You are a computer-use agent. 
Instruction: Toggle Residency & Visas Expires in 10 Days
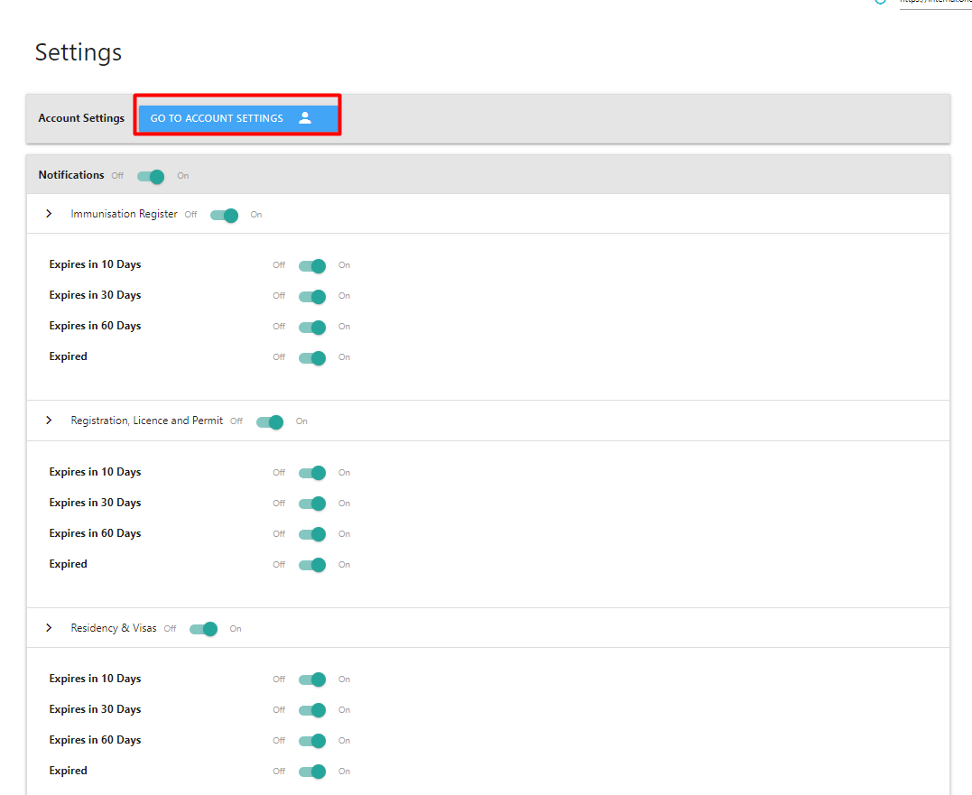pyautogui.click(x=311, y=679)
